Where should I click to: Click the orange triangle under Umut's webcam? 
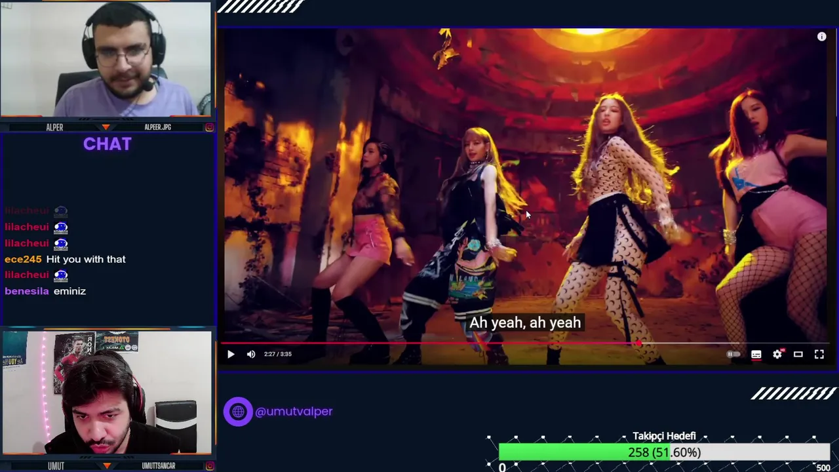[106, 466]
